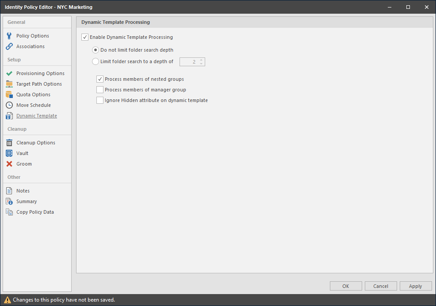436x306 pixels.
Task: Click the Copy Policy Data icon
Action: [9, 212]
